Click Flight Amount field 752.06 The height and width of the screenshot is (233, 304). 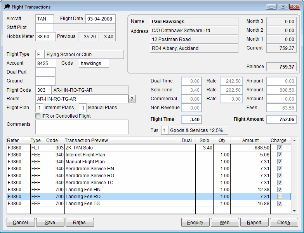[281, 119]
